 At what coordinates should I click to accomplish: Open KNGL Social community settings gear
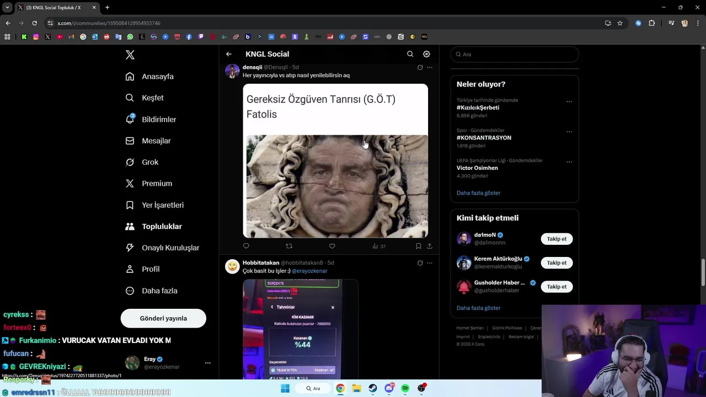[426, 54]
